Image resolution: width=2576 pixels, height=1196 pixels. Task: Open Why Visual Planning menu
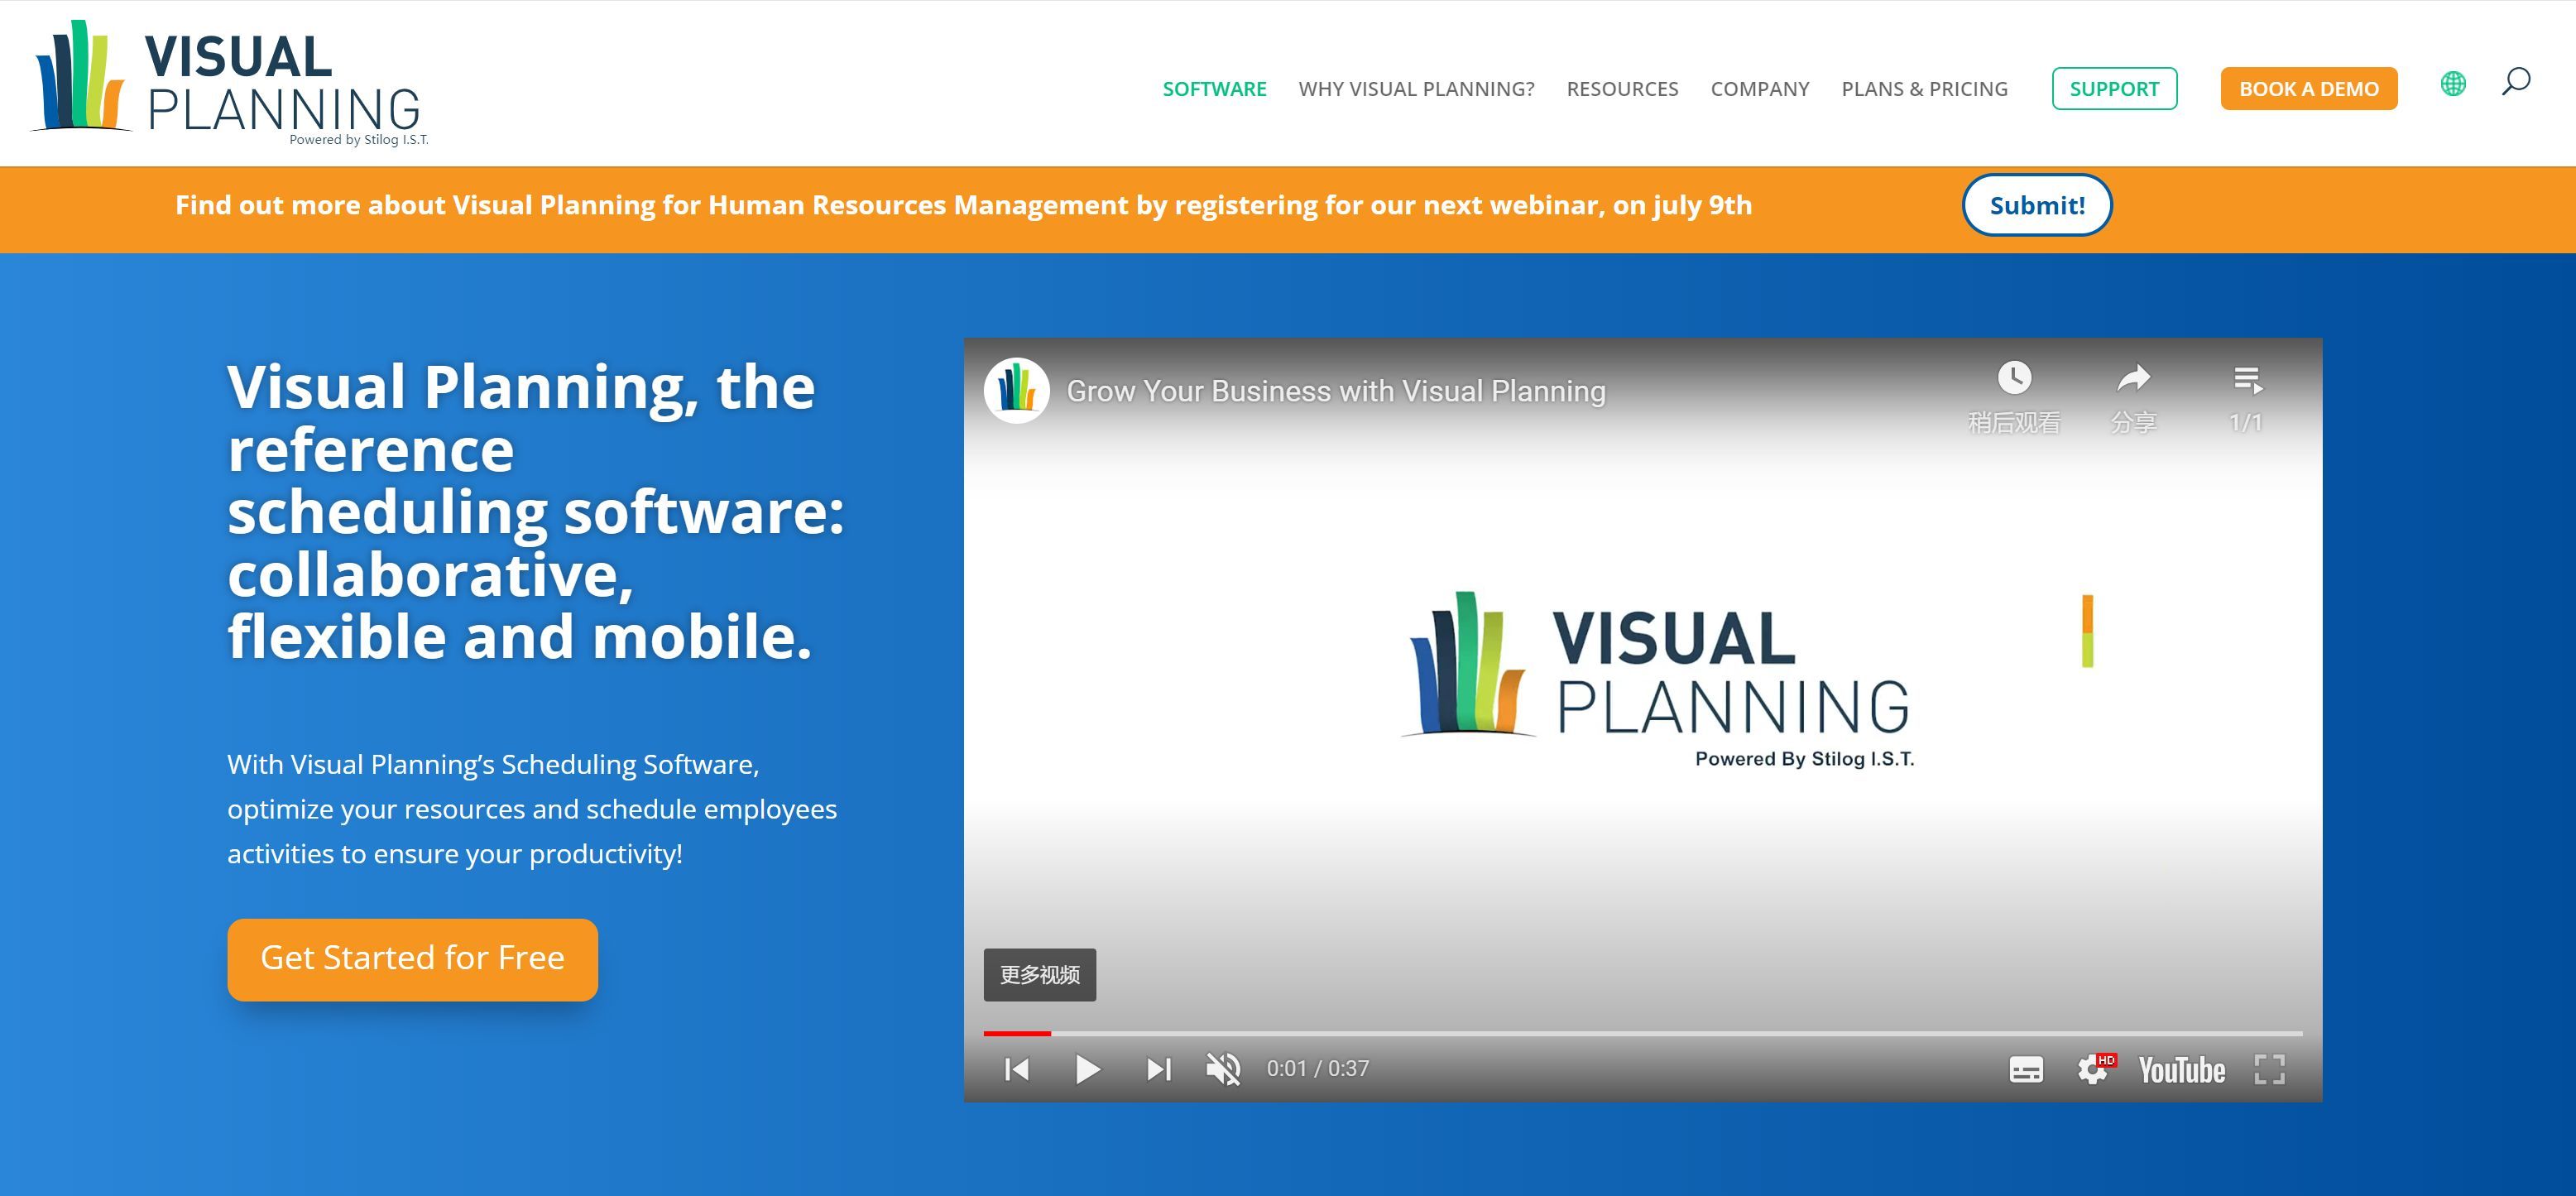pos(1416,89)
